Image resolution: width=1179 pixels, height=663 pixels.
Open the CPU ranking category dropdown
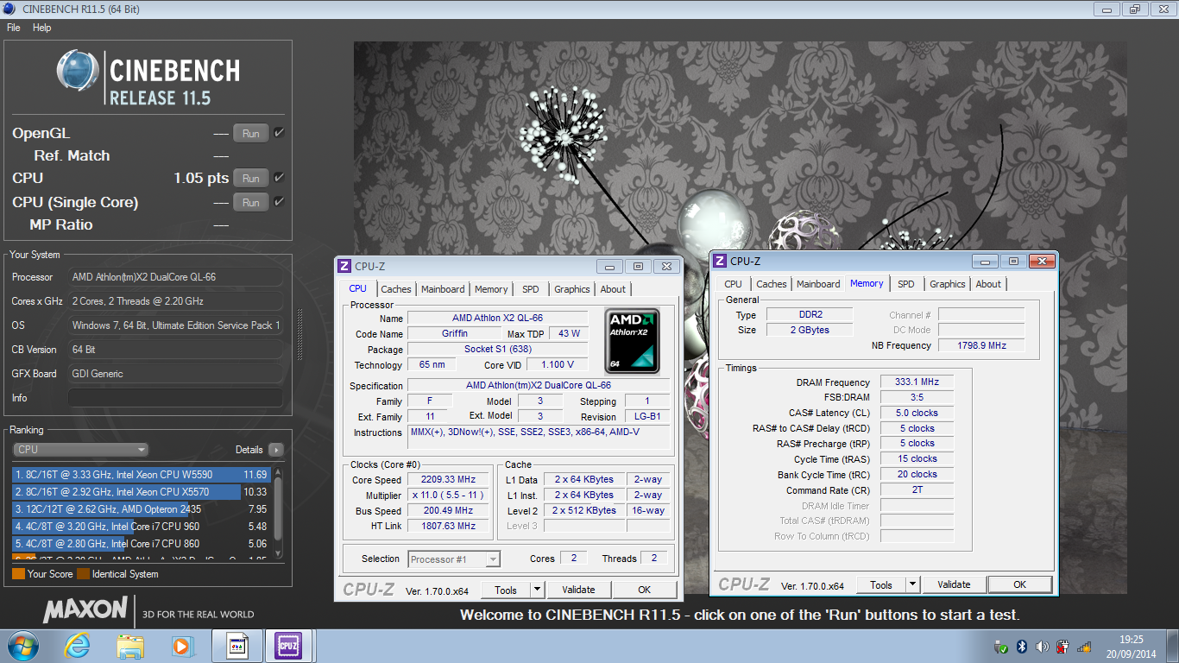pyautogui.click(x=81, y=450)
